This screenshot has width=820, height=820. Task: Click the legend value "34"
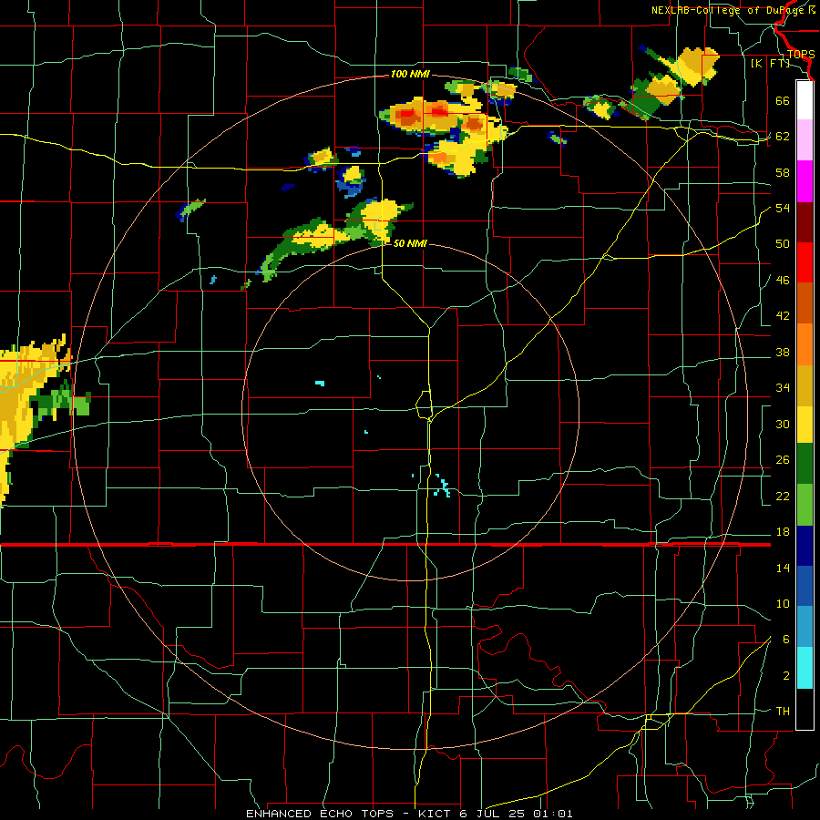783,388
